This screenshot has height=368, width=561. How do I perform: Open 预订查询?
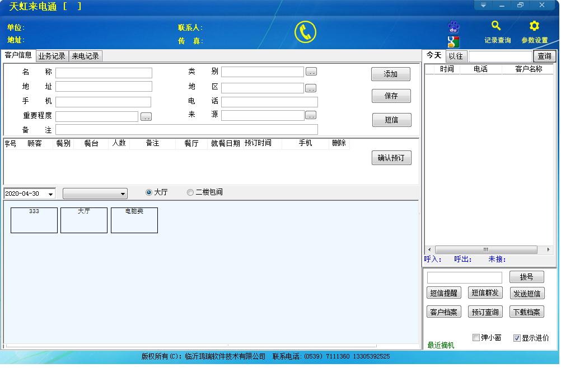point(485,312)
